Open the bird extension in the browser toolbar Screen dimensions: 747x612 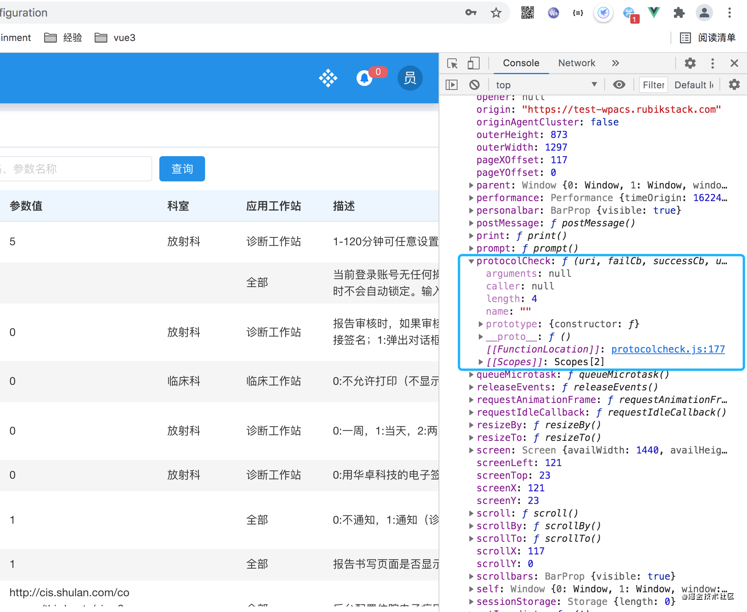(603, 13)
